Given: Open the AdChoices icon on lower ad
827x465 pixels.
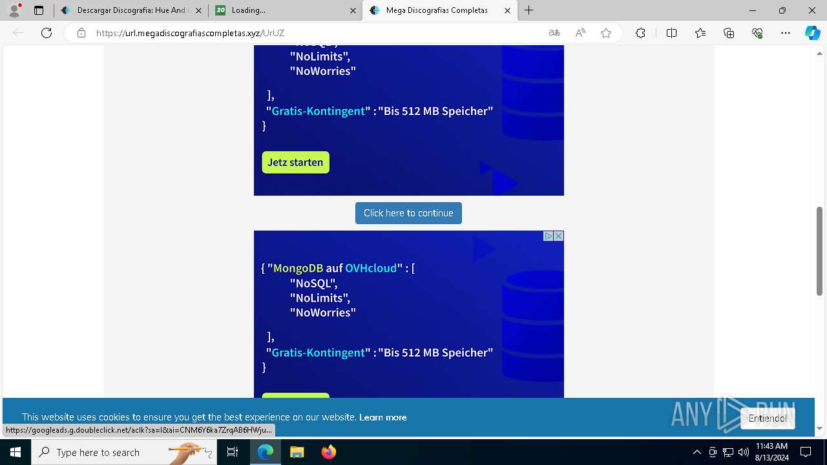Looking at the screenshot, I should tap(549, 236).
